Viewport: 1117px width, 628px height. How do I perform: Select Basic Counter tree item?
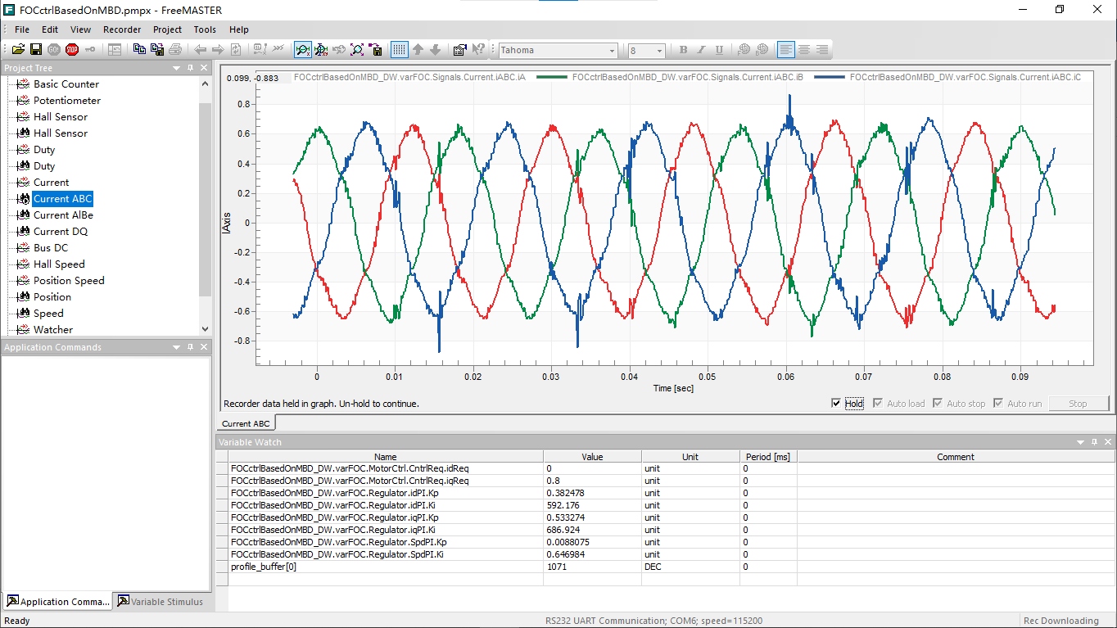(66, 84)
